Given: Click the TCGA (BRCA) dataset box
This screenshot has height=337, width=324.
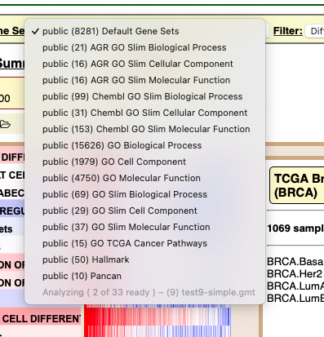Looking at the screenshot, I should click(x=297, y=185).
